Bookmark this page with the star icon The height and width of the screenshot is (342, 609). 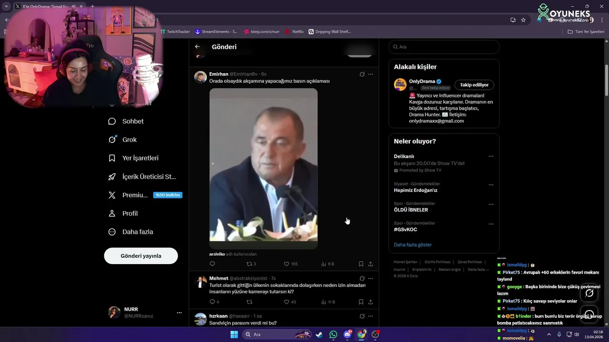(523, 20)
